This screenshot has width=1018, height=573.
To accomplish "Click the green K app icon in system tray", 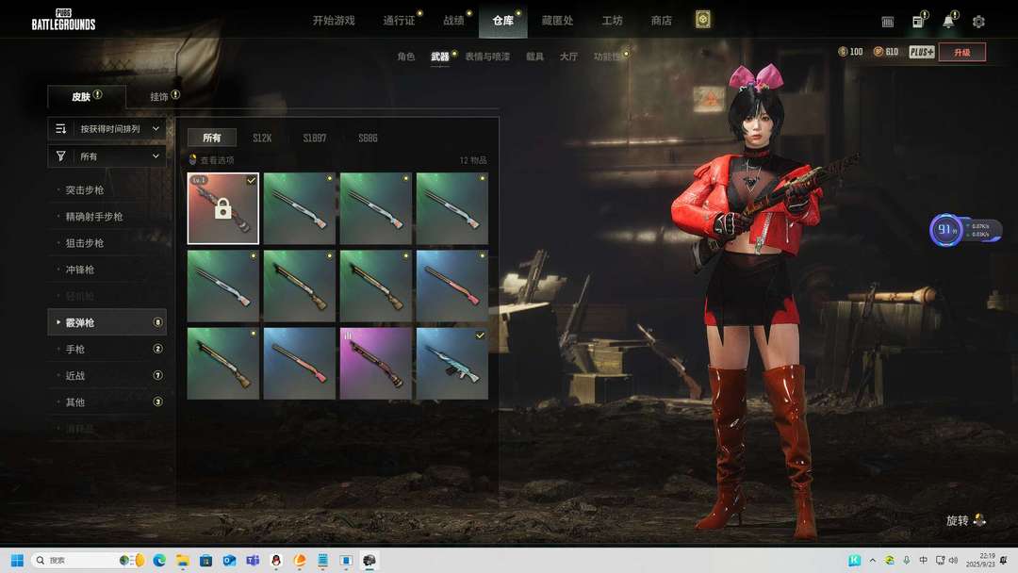I will click(x=854, y=560).
